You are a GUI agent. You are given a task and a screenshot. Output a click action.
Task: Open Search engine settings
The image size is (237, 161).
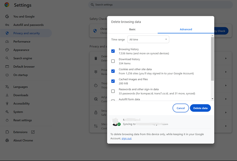point(23,58)
